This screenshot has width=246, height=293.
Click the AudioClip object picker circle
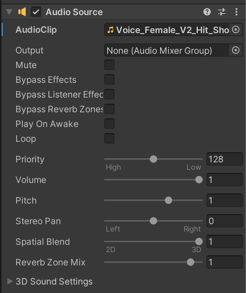pyautogui.click(x=236, y=30)
